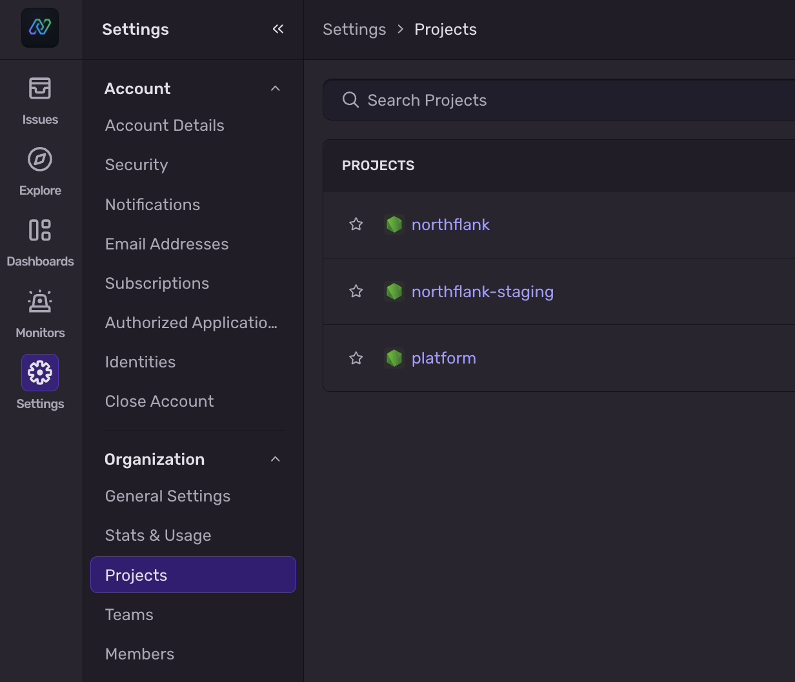Open Subscriptions settings
This screenshot has width=795, height=682.
(157, 283)
